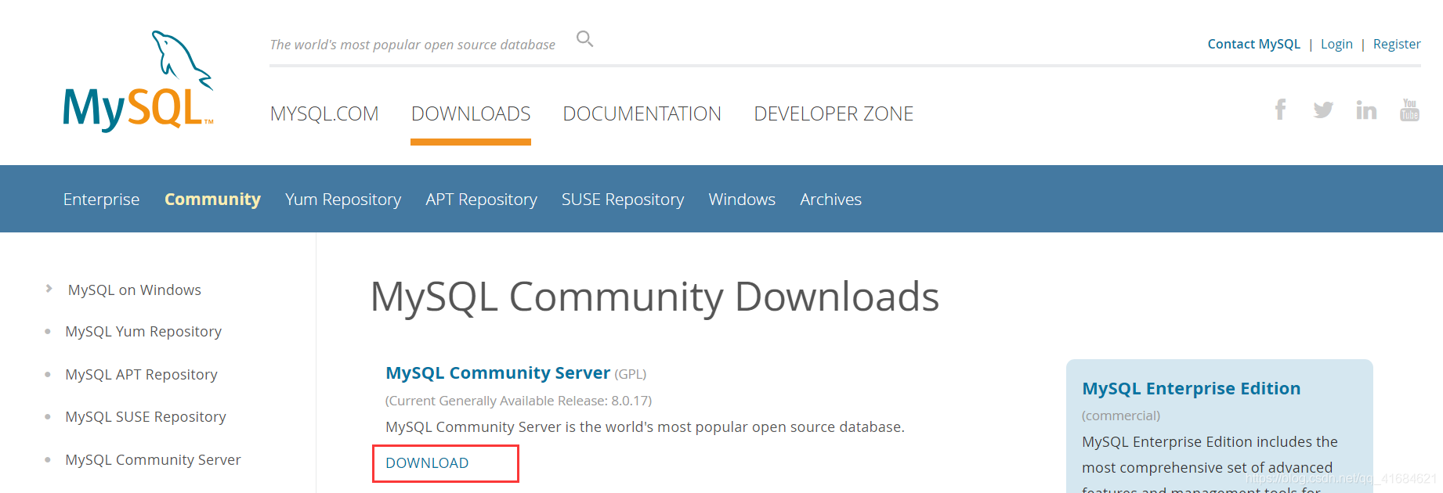The width and height of the screenshot is (1443, 493).
Task: Click the Login link
Action: [1336, 44]
